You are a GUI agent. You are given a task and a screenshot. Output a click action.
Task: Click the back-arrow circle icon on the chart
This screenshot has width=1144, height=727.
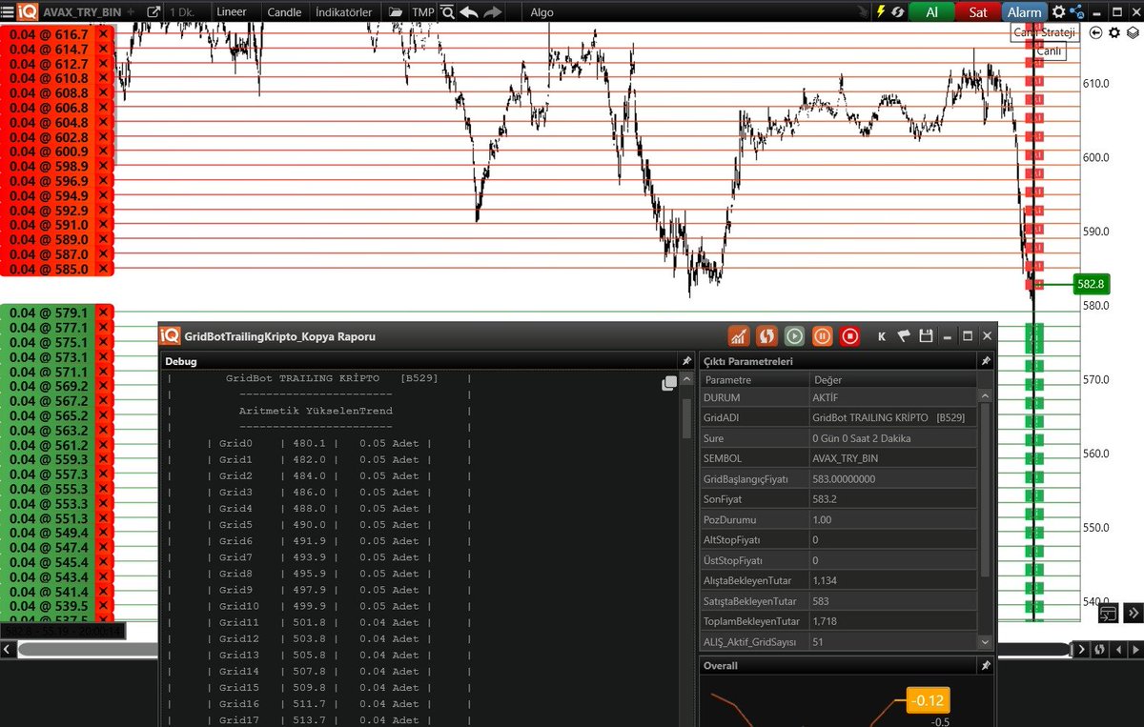(x=1095, y=32)
